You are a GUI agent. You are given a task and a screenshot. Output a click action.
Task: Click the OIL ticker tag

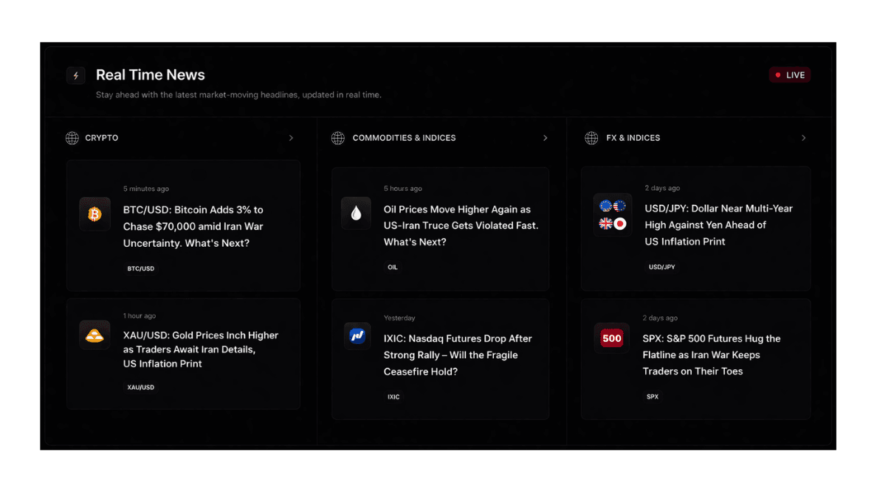pyautogui.click(x=393, y=268)
